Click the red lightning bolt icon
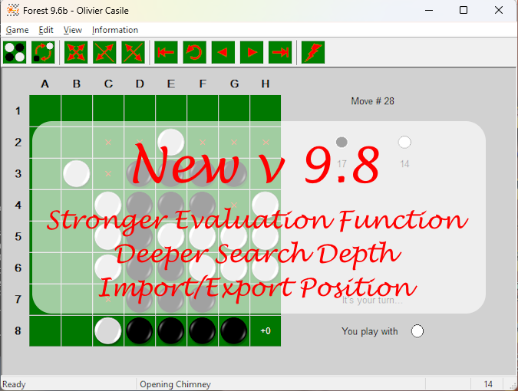The height and width of the screenshot is (391, 518). [313, 52]
